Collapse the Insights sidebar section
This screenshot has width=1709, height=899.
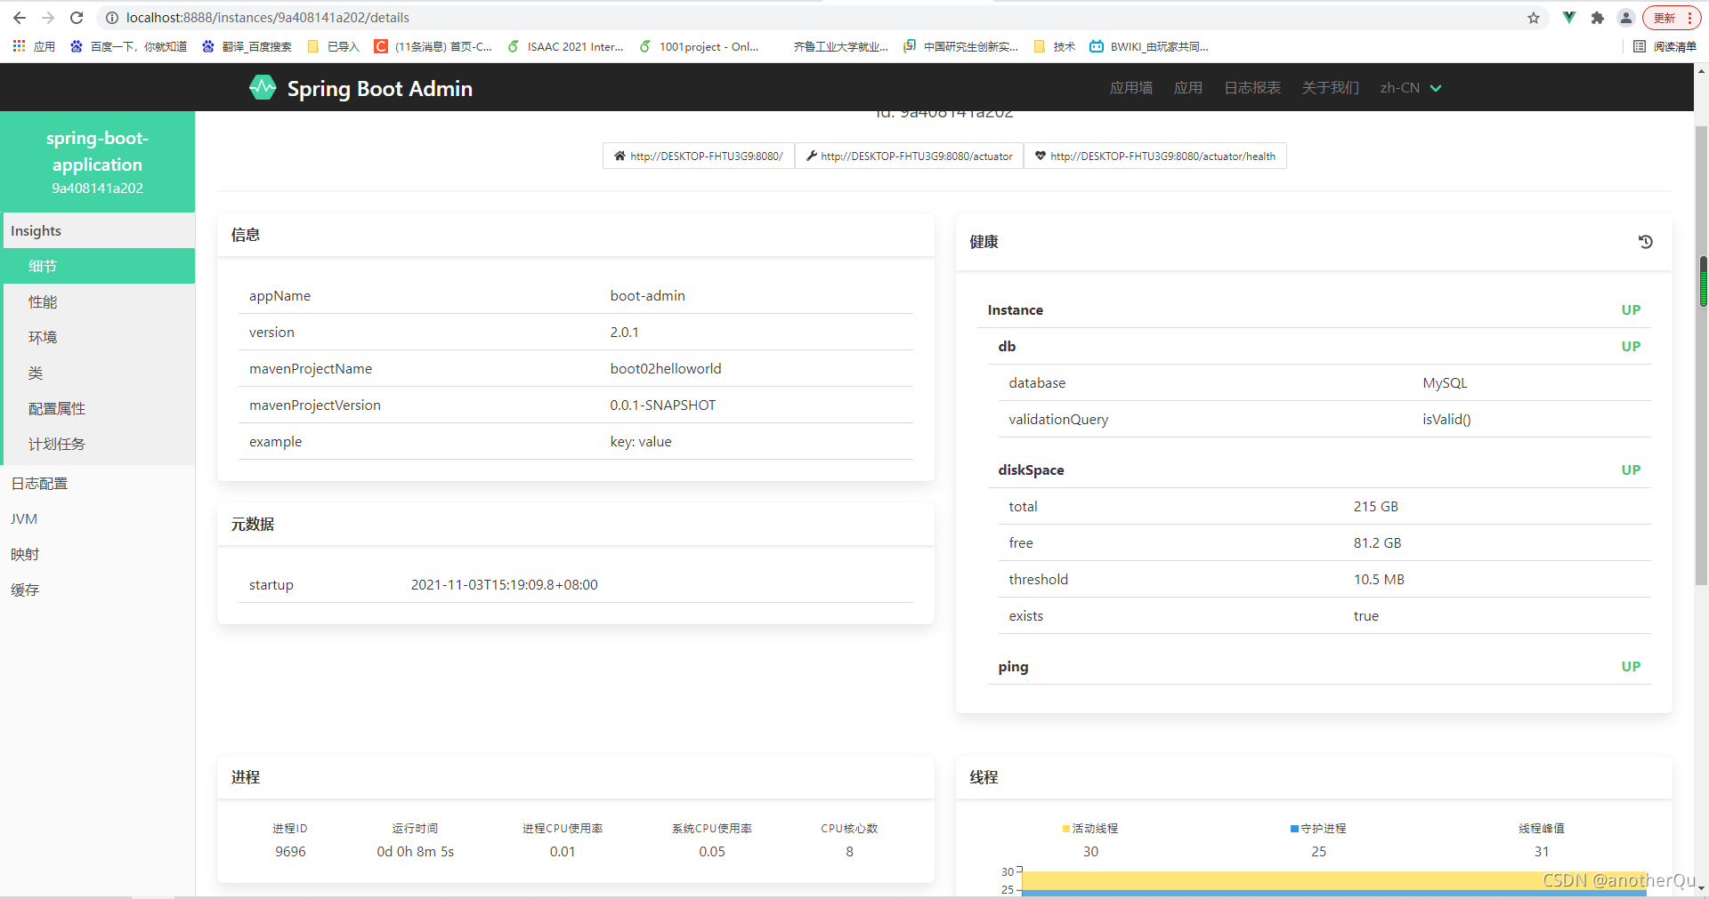(98, 230)
